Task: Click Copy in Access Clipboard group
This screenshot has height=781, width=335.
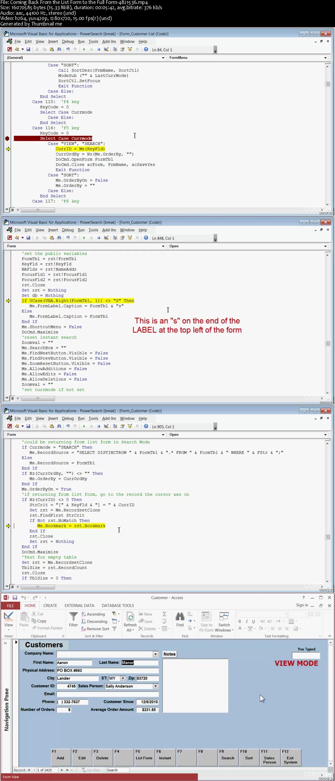Action: [x=39, y=621]
